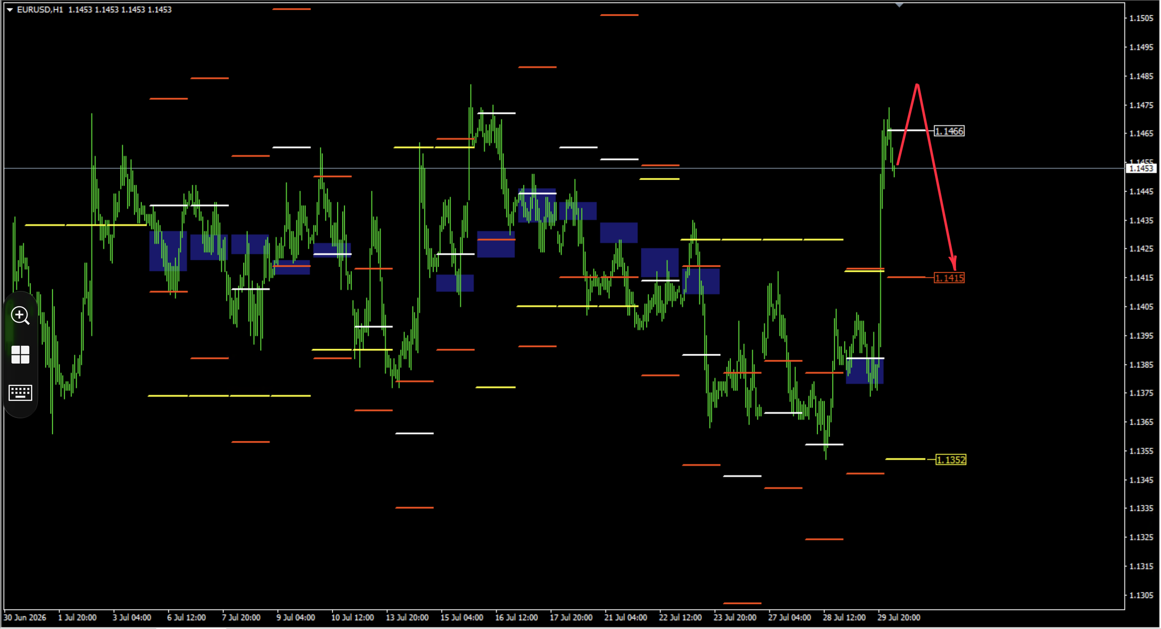The image size is (1161, 629).
Task: Click the current price 1.1453 scale tag
Action: pos(1141,169)
